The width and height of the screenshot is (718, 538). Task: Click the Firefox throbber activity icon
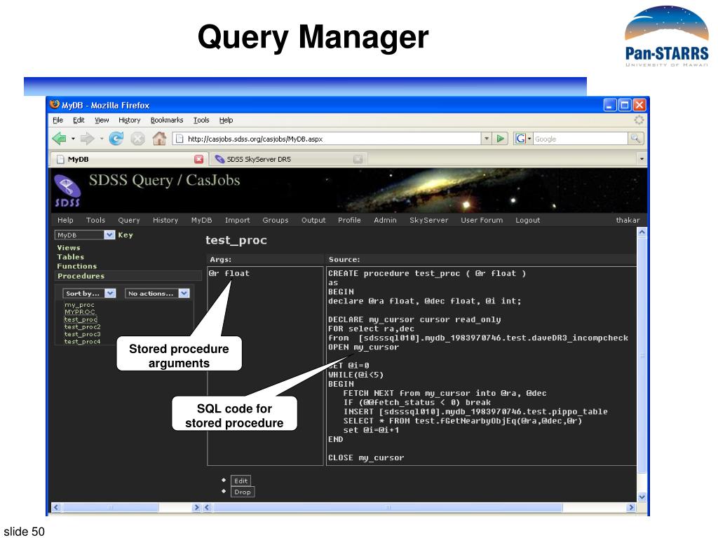point(639,120)
